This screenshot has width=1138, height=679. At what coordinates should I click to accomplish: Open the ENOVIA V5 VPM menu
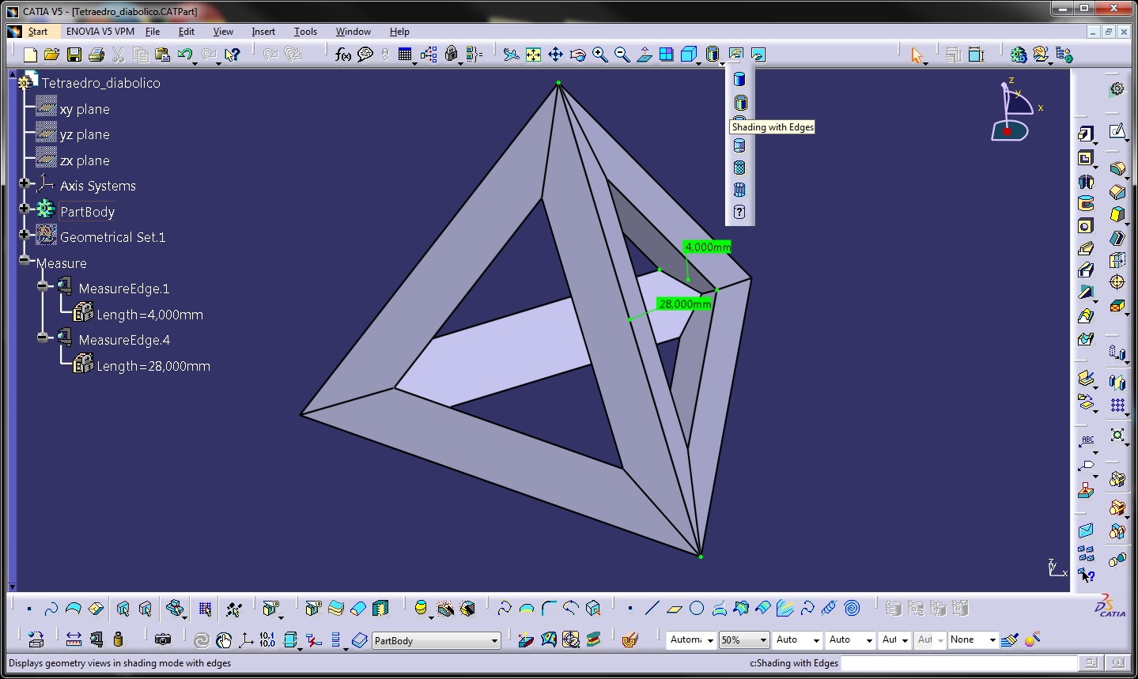[x=100, y=32]
